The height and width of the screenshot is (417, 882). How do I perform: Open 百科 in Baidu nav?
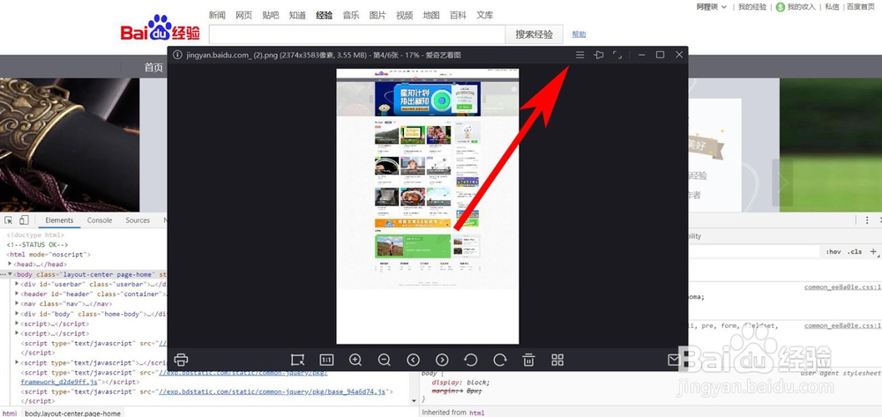coord(458,15)
